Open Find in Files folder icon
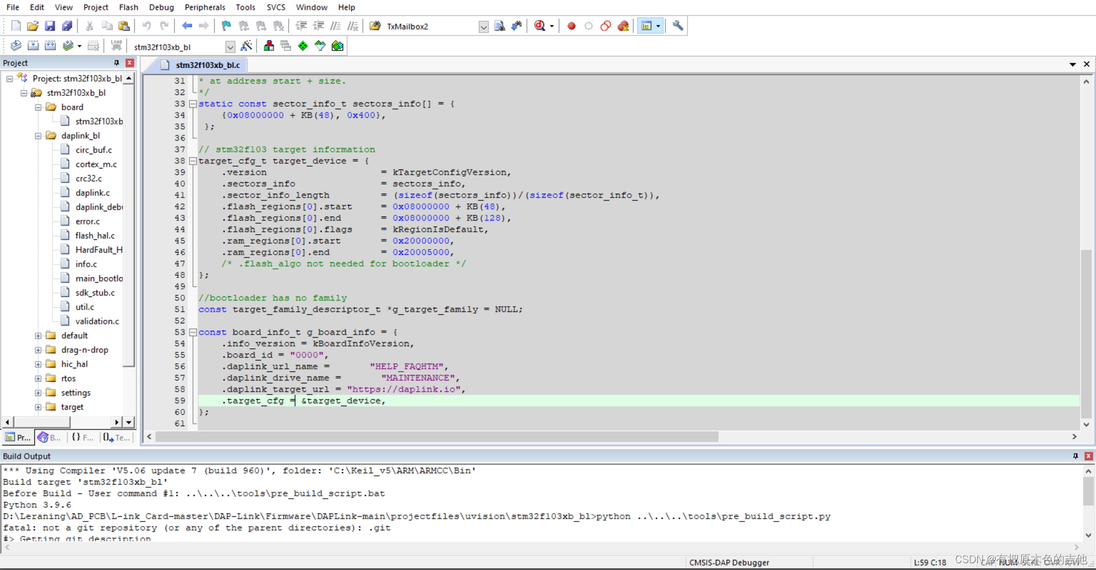Image resolution: width=1096 pixels, height=570 pixels. (x=375, y=26)
